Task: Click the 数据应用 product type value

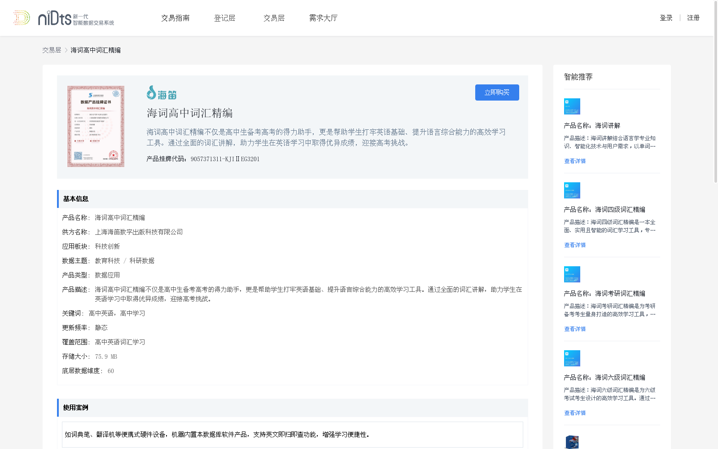Action: click(x=107, y=275)
